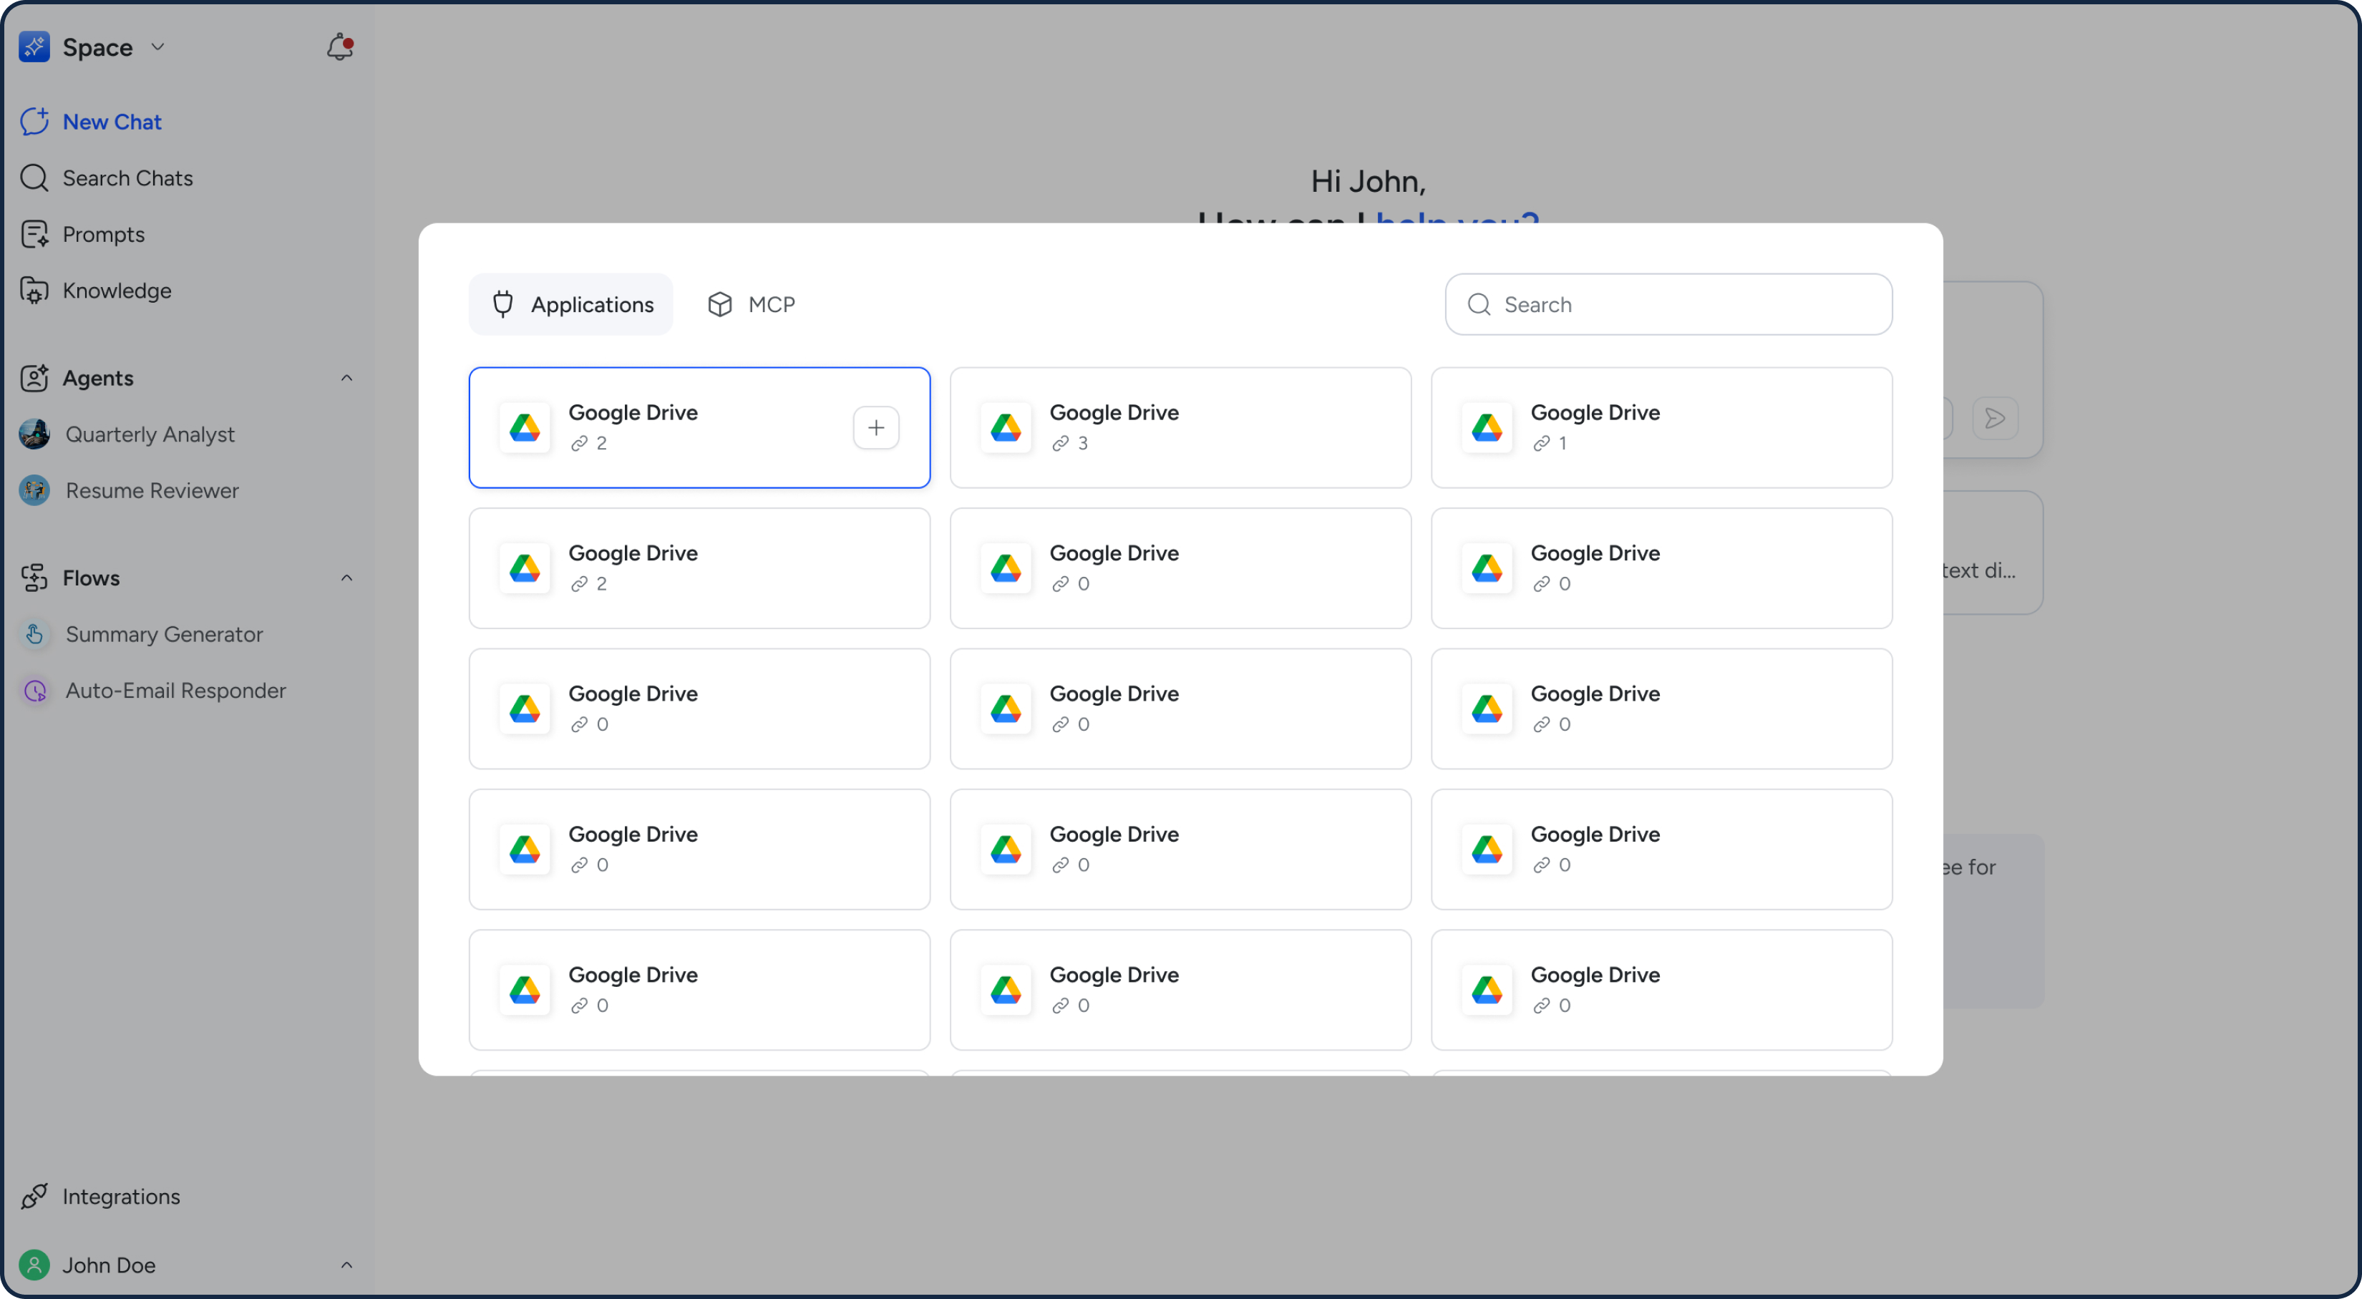Select Google Drive card with 1 connection

[1661, 427]
